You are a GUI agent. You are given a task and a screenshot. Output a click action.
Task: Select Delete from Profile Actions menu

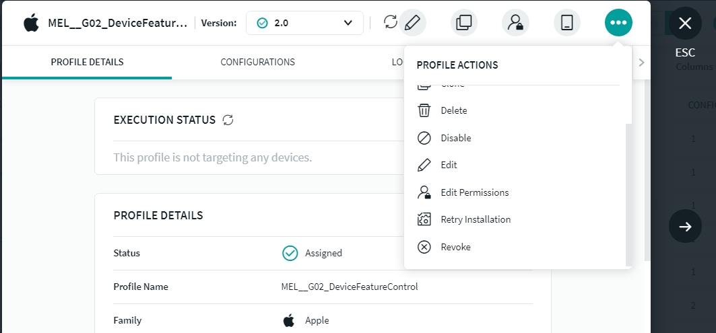pos(453,110)
